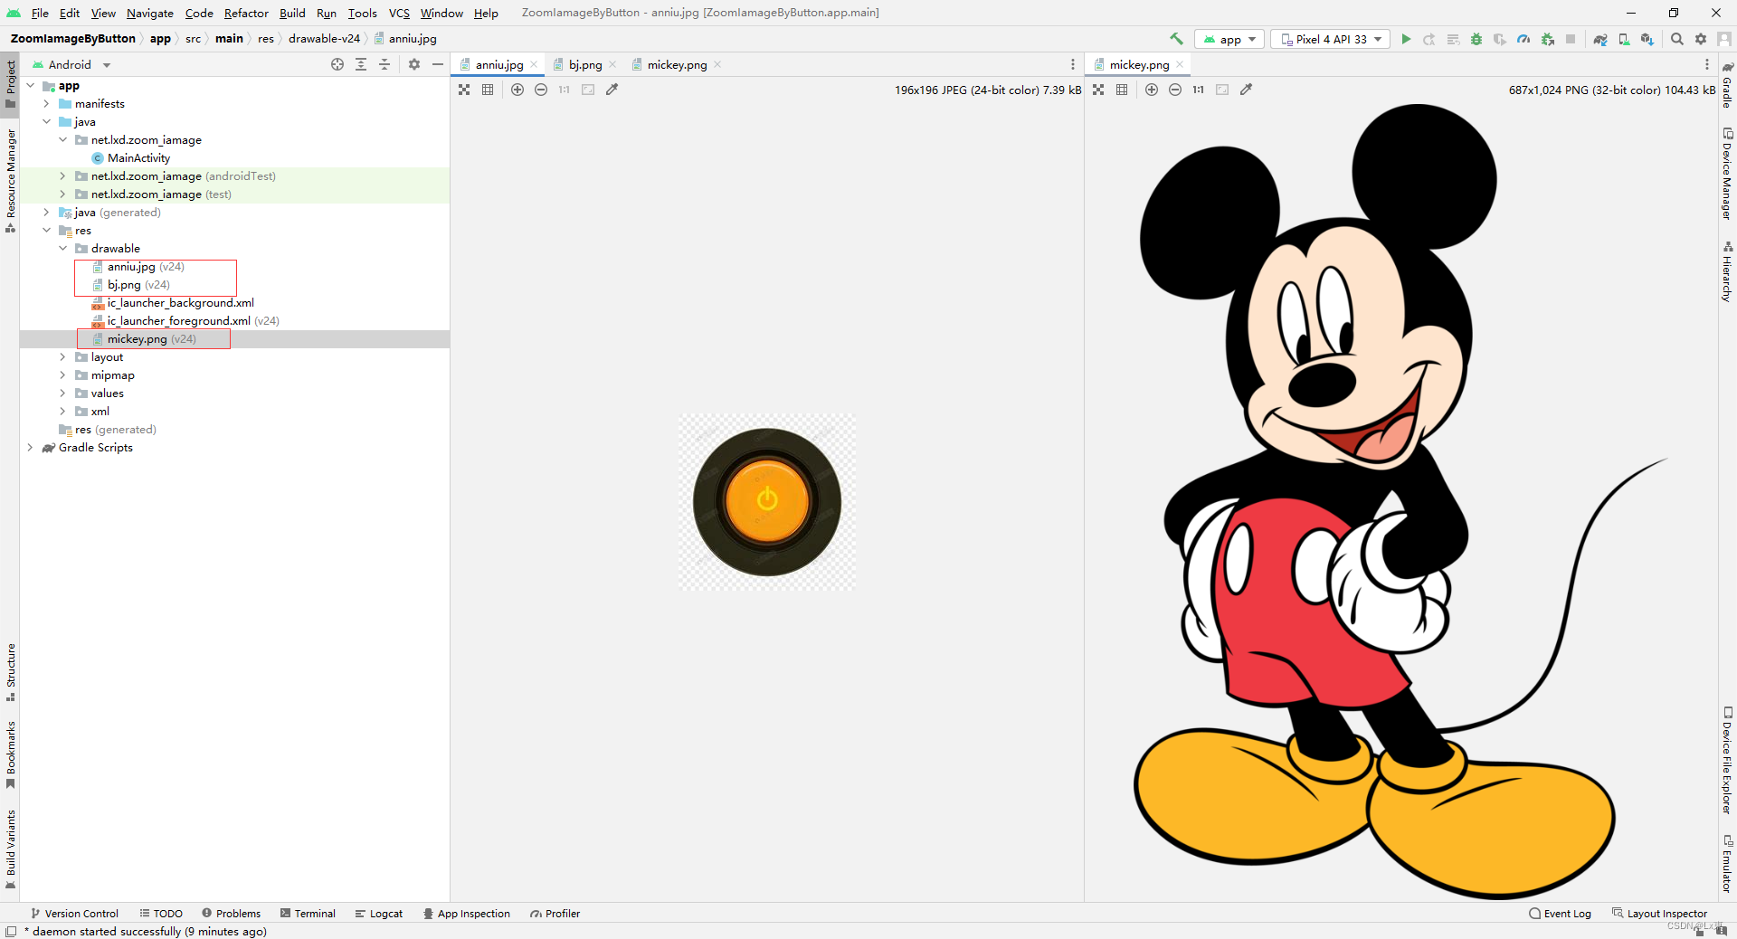
Task: Open Device Manager icon in top toolbar
Action: (x=1624, y=39)
